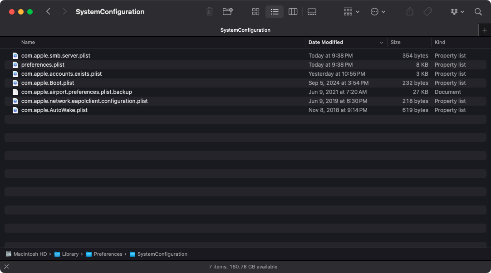Click "27 KB" size value
The height and width of the screenshot is (273, 491).
pos(421,92)
